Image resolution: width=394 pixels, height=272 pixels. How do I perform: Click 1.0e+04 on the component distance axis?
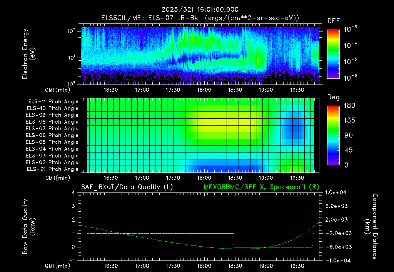(336, 192)
